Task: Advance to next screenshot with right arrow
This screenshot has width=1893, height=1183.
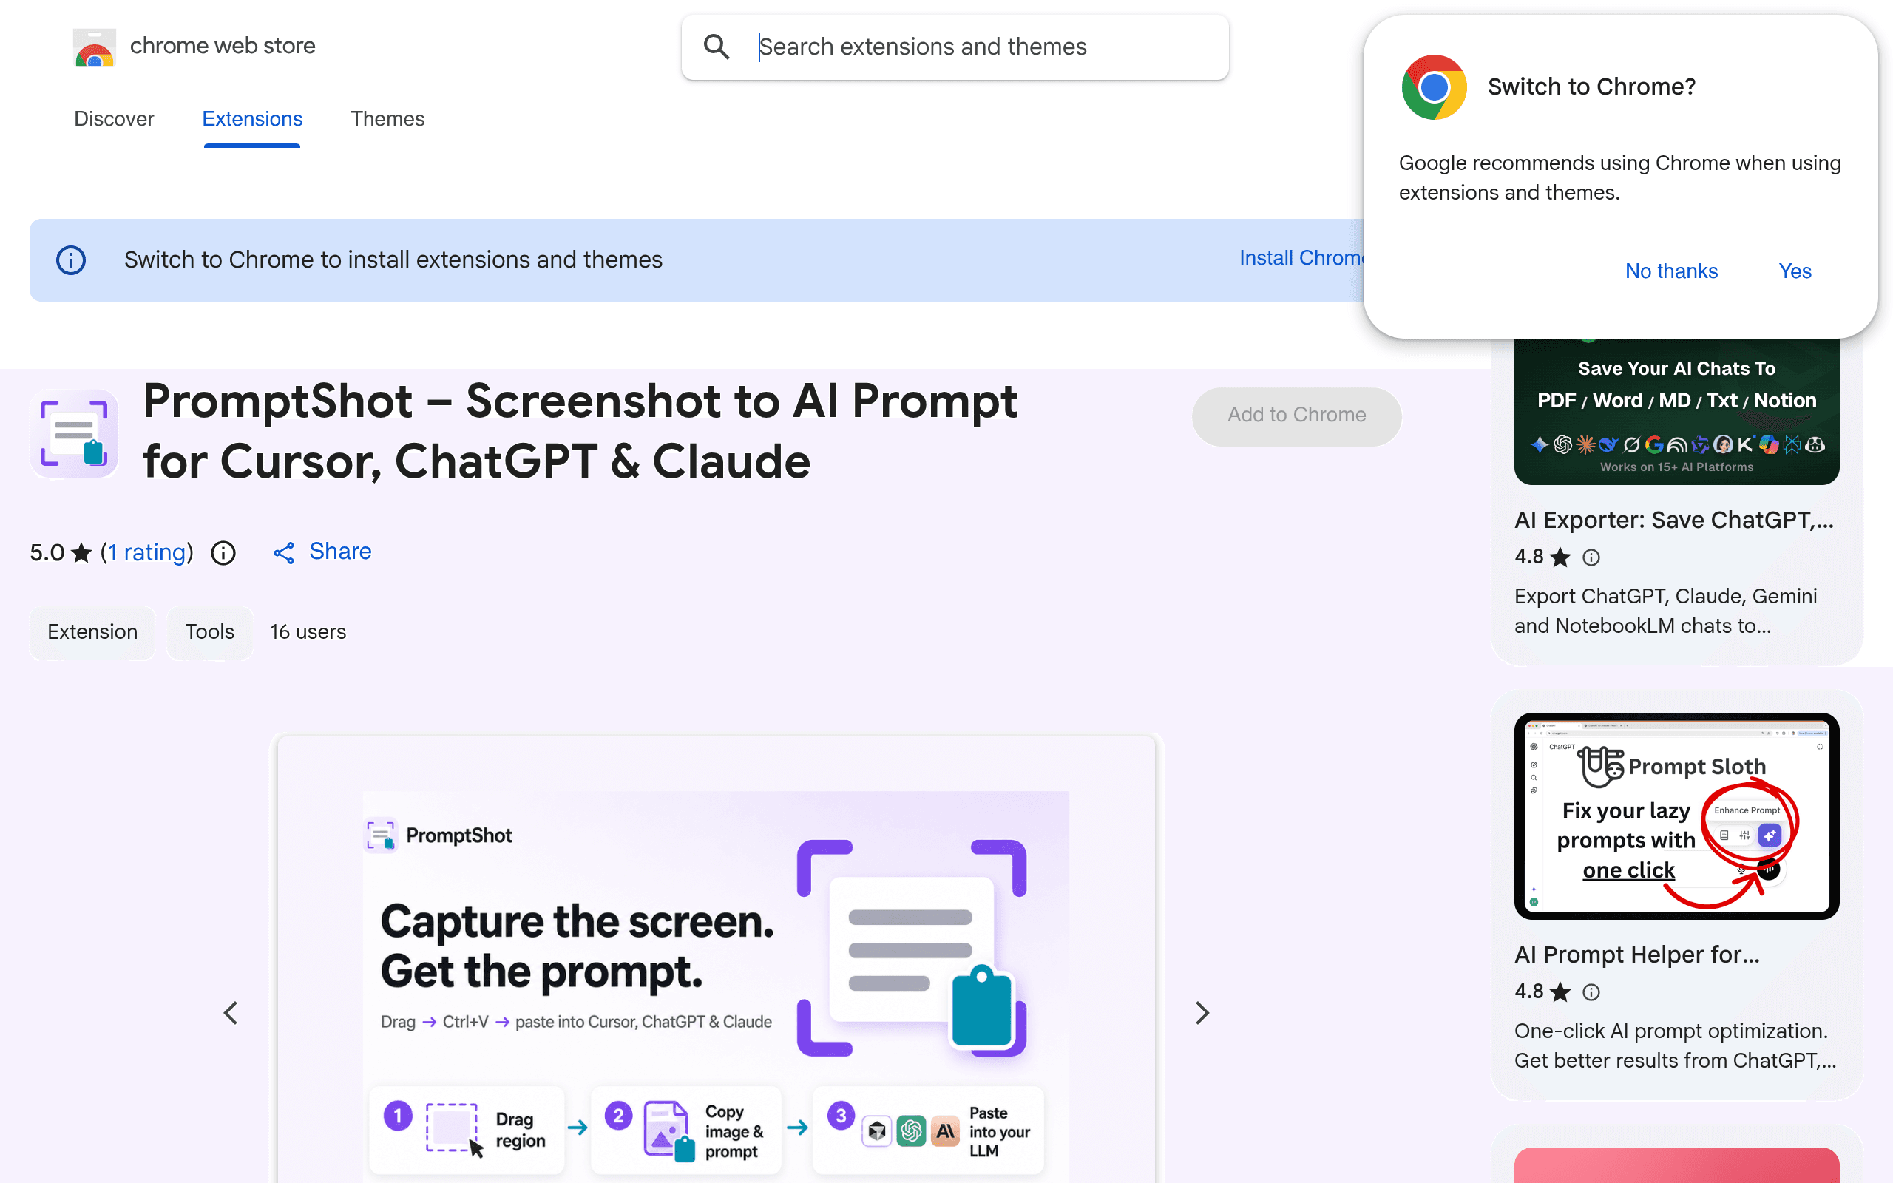Action: click(x=1202, y=1013)
